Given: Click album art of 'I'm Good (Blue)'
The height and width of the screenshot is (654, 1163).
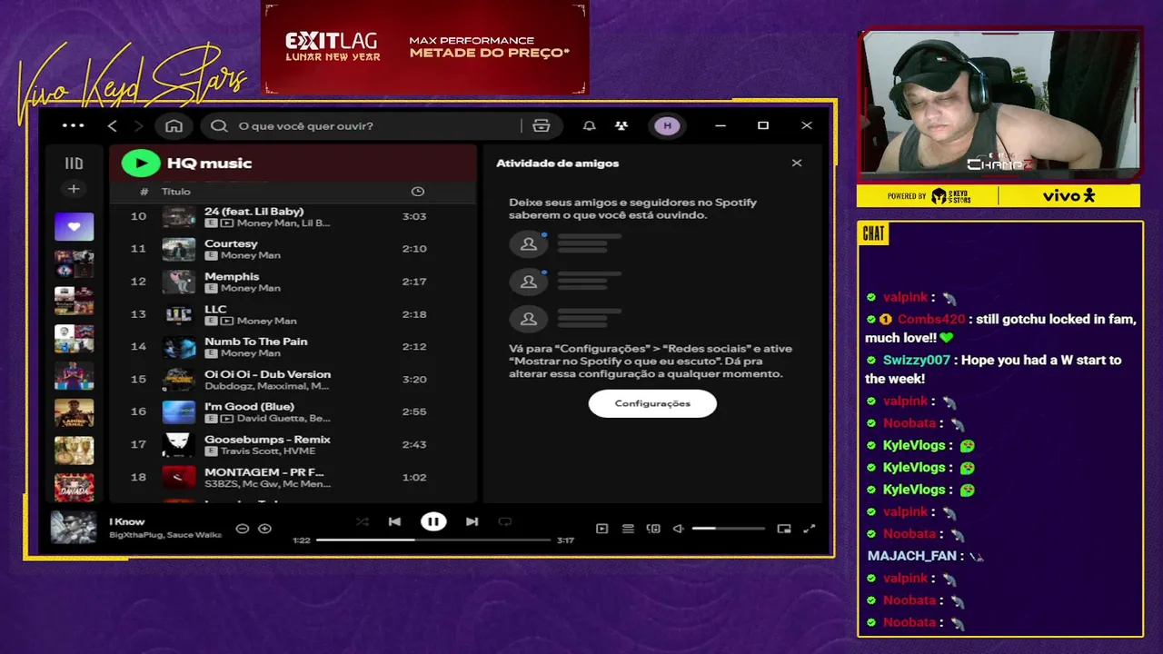Looking at the screenshot, I should 179,412.
